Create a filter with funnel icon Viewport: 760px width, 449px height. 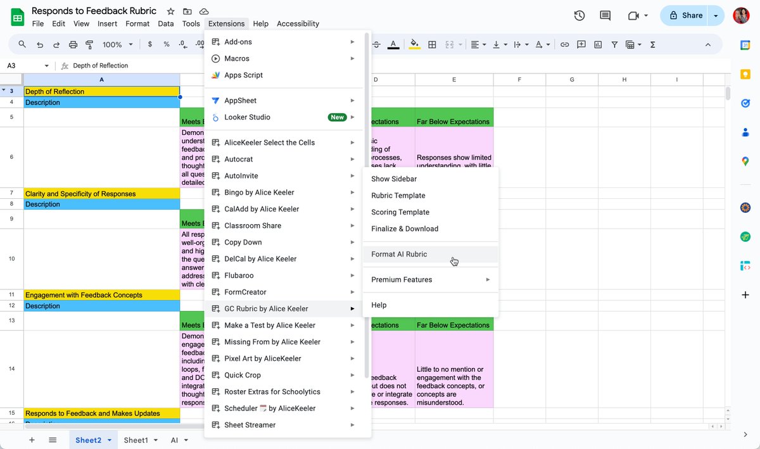[614, 44]
